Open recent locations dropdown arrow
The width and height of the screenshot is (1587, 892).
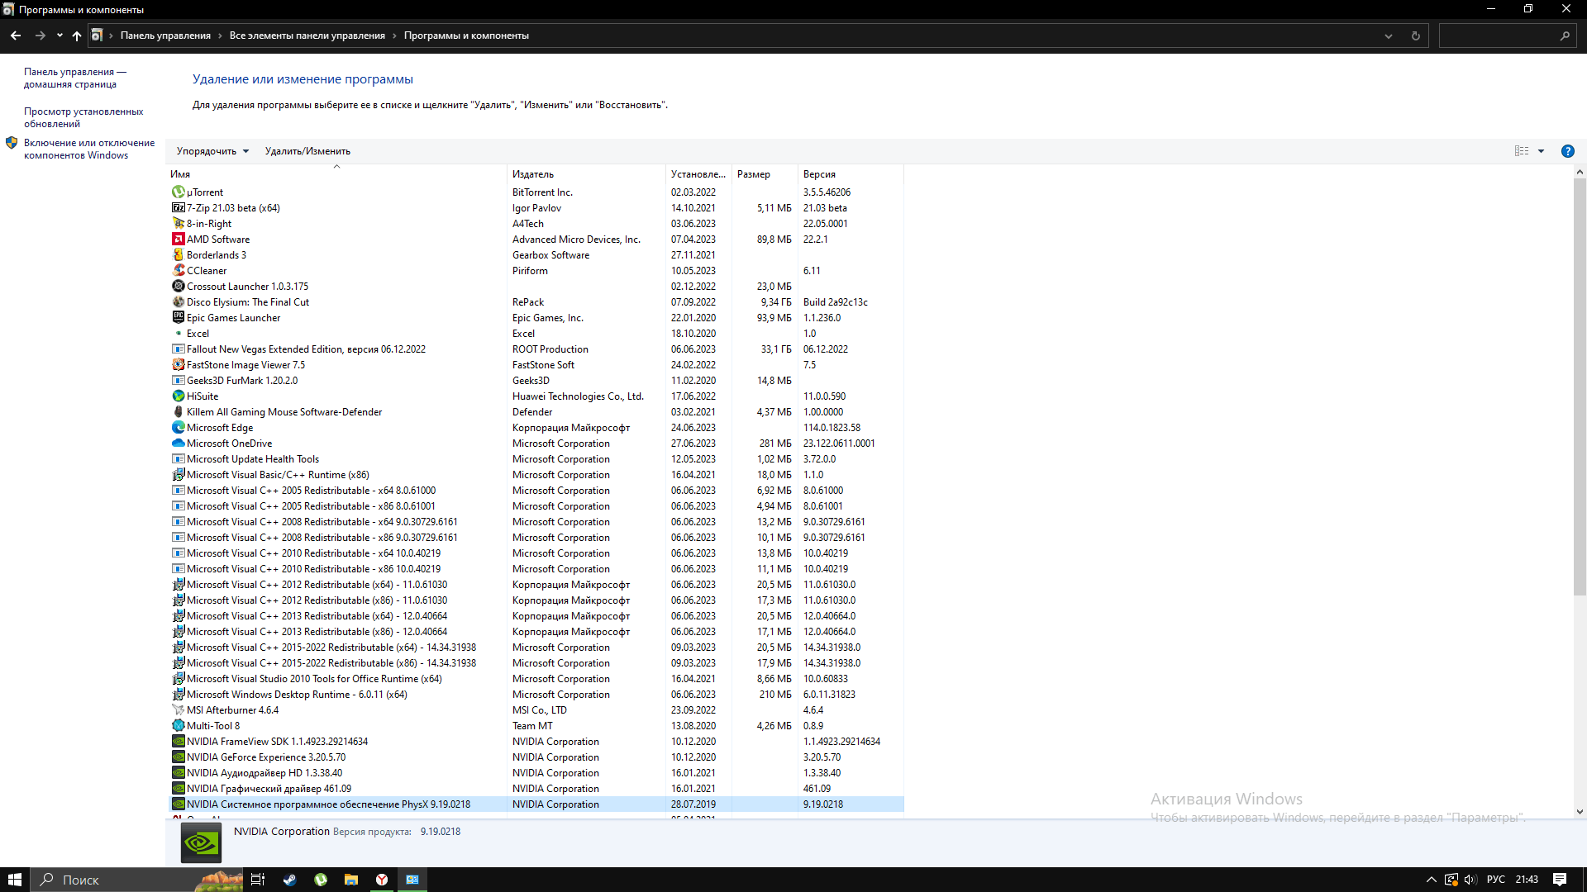[x=60, y=36]
